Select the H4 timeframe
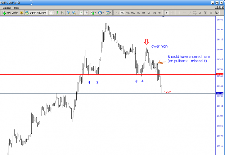The height and width of the screenshot is (155, 225). point(144,13)
